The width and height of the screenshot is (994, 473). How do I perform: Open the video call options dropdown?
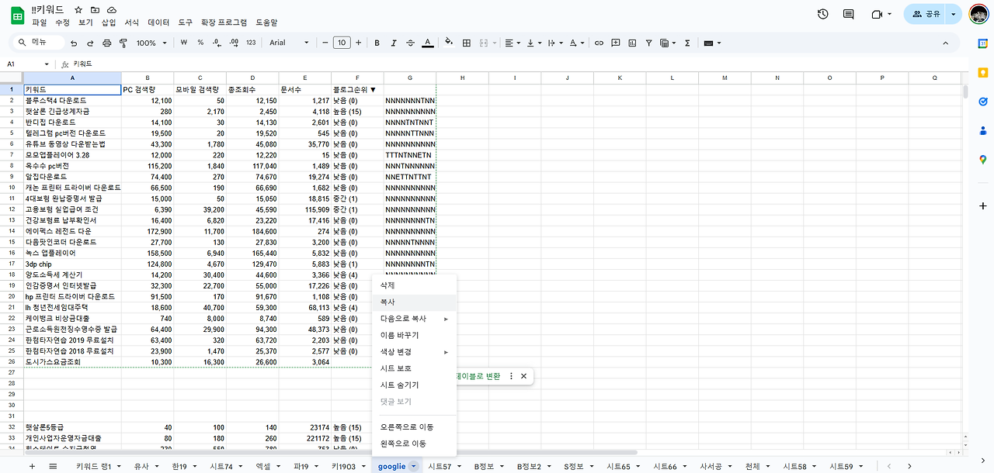coord(889,14)
